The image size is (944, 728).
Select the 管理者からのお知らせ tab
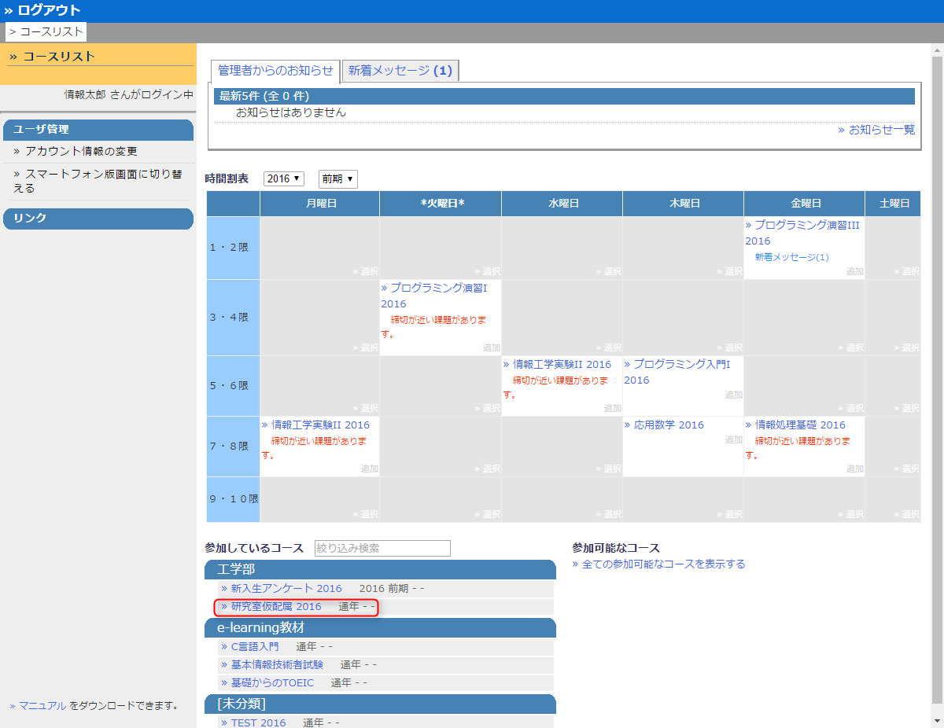pos(275,70)
